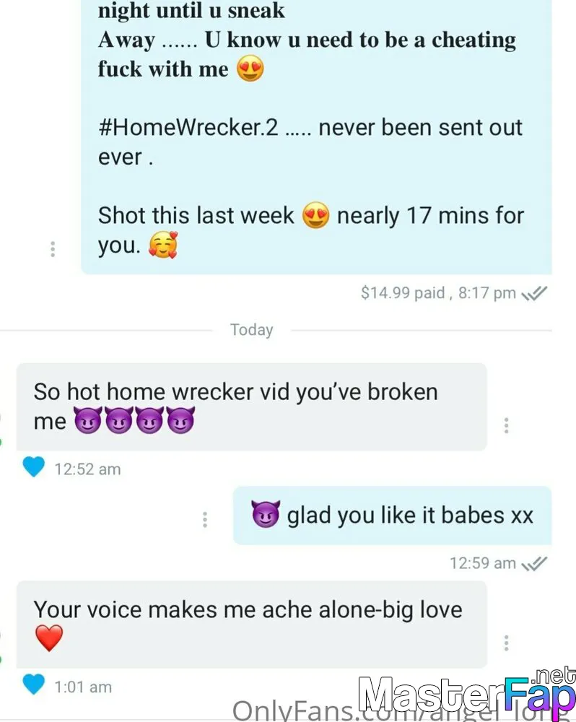Tap the red heart emoji in last message

49,638
